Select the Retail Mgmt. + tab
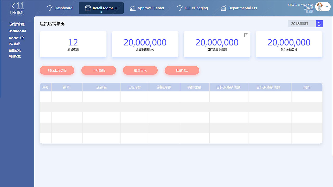 click(x=101, y=8)
